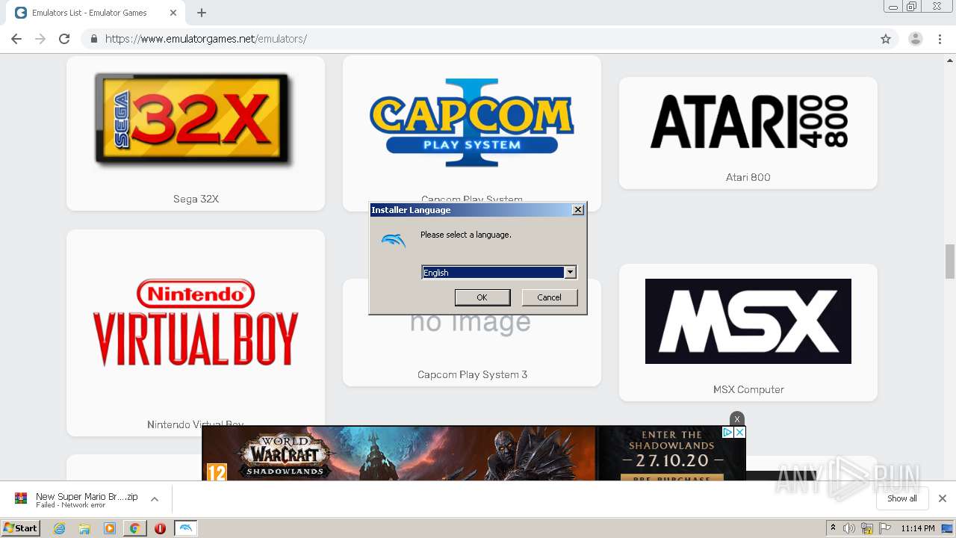This screenshot has width=956, height=538.
Task: Confirm language with the OK button
Action: (x=482, y=297)
